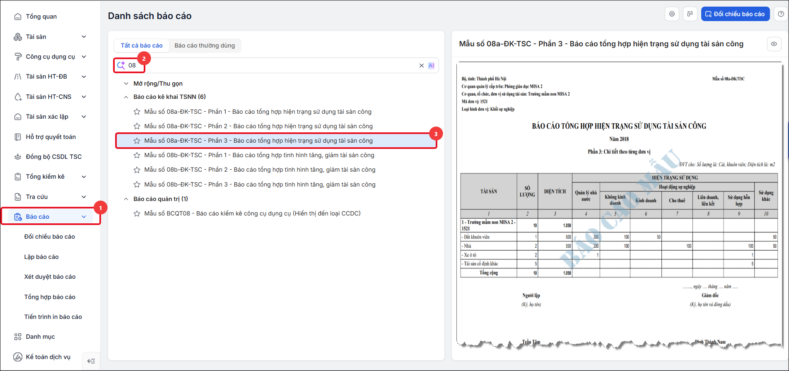Open Lập báo cáo submenu item
Image resolution: width=789 pixels, height=371 pixels.
coord(41,257)
